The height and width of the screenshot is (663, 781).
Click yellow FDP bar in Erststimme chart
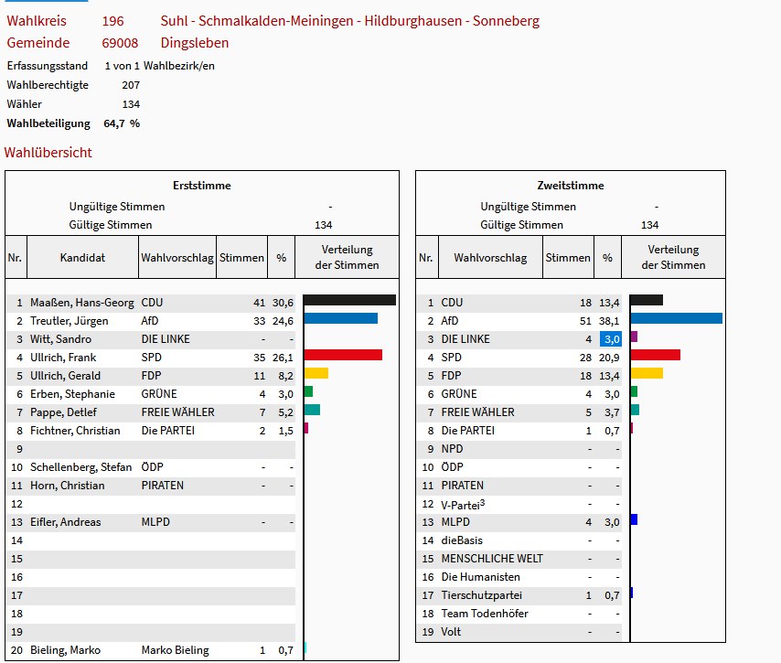click(316, 373)
